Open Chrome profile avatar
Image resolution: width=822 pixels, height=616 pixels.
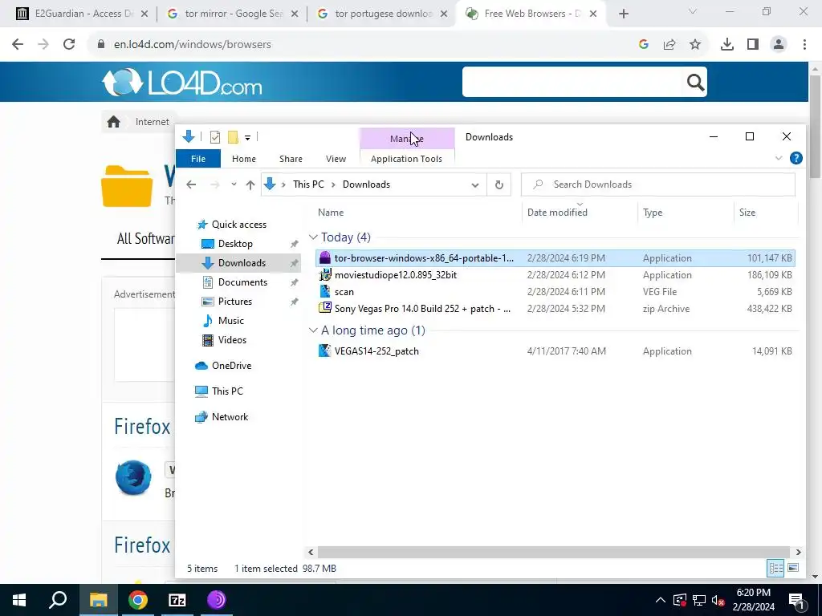(779, 45)
